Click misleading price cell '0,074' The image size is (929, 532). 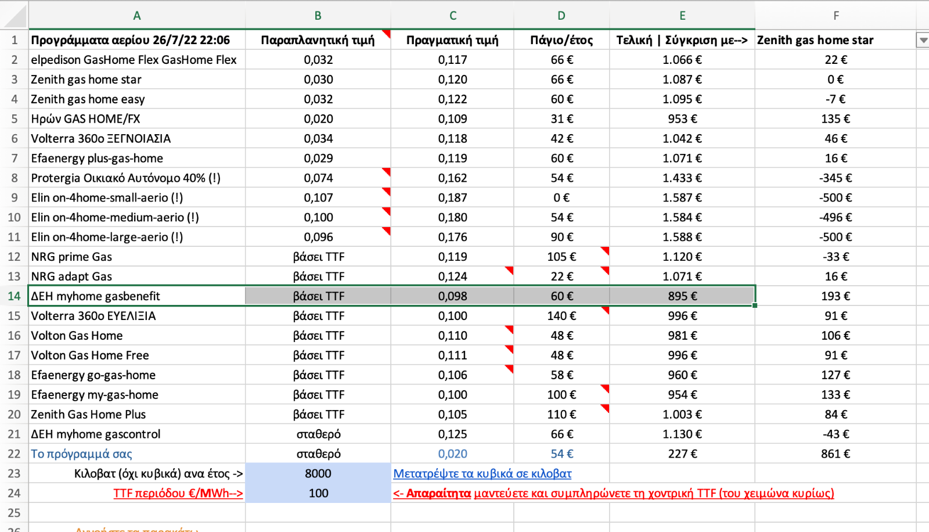pyautogui.click(x=318, y=178)
